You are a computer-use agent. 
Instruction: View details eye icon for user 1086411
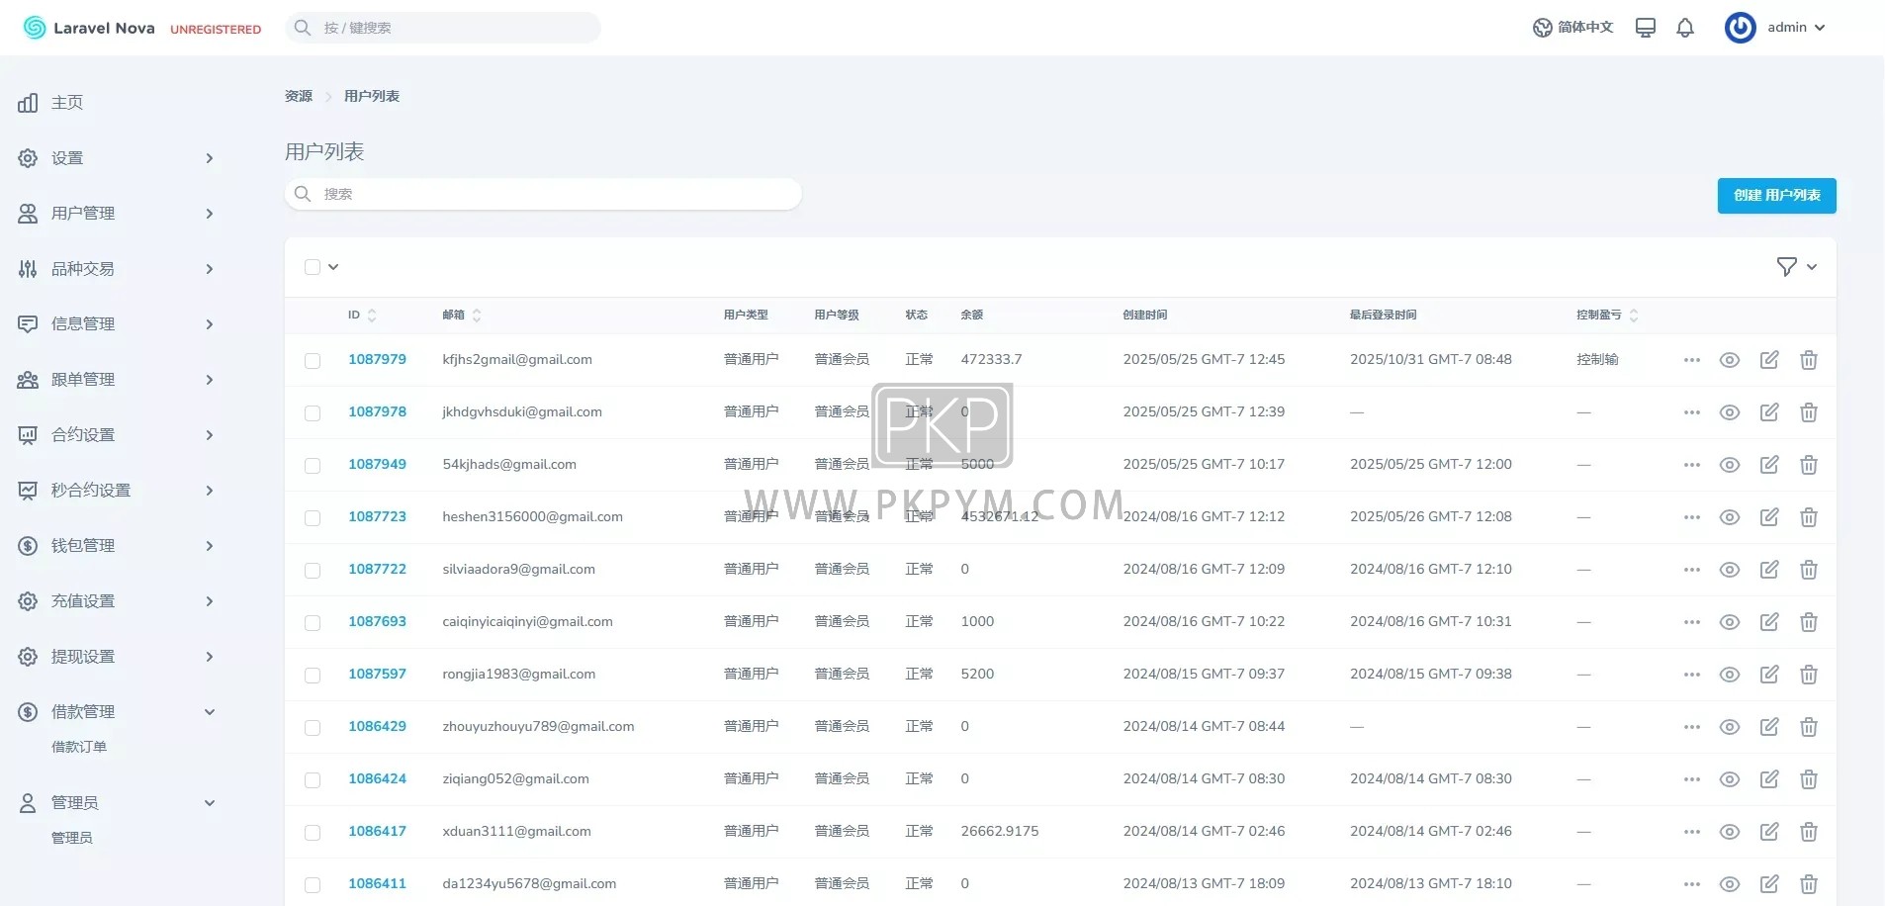pos(1730,884)
